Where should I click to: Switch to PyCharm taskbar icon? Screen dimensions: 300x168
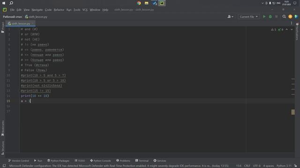point(162,3)
